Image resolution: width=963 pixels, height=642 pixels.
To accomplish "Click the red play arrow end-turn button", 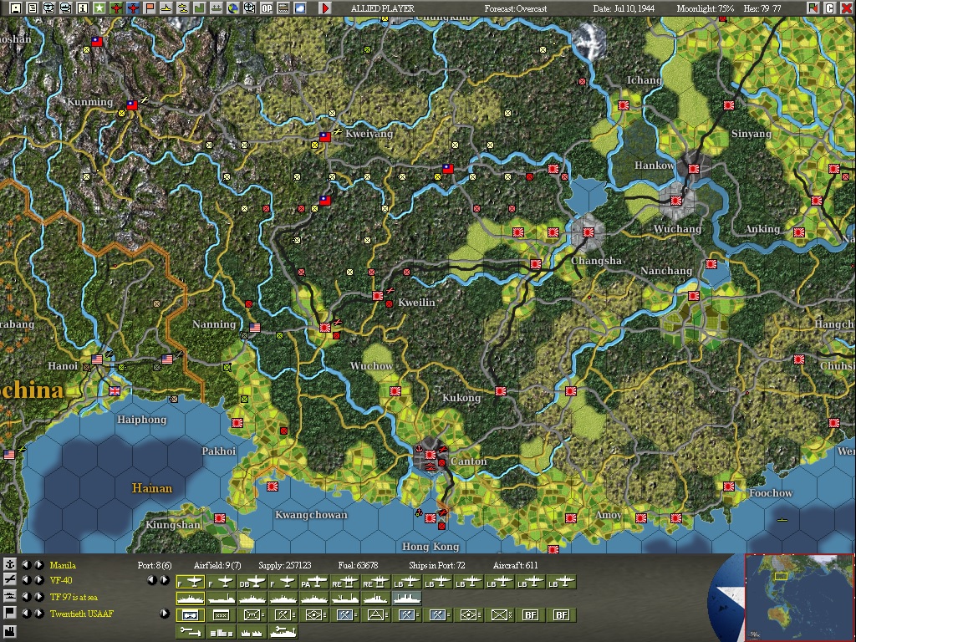I will click(x=325, y=8).
